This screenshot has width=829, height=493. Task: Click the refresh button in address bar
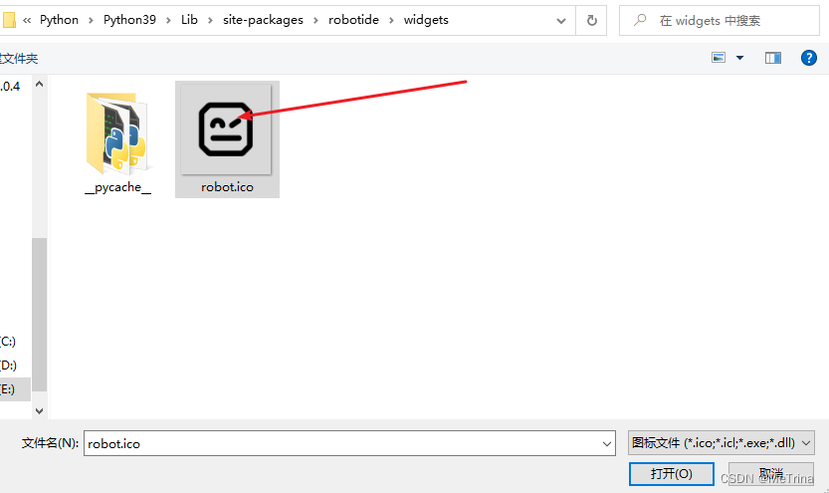[x=591, y=21]
